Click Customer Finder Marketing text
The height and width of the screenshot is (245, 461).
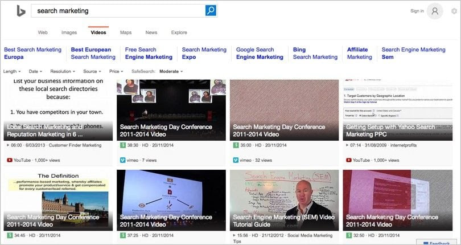click(x=75, y=145)
